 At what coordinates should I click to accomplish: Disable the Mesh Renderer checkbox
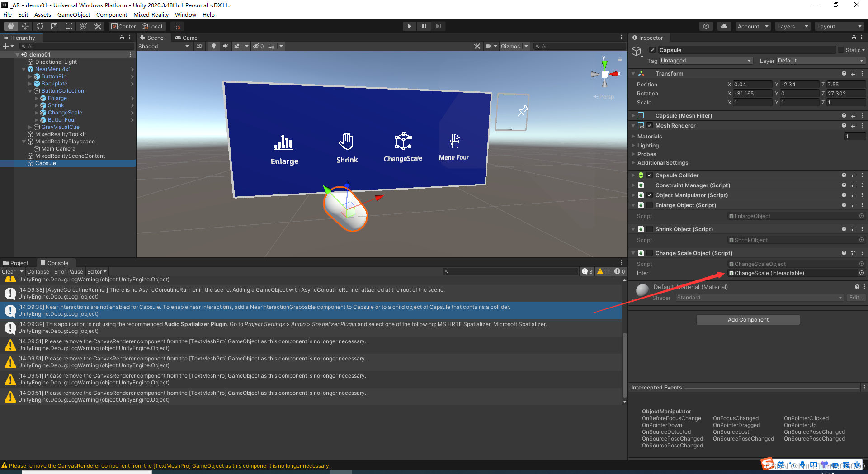click(x=650, y=125)
